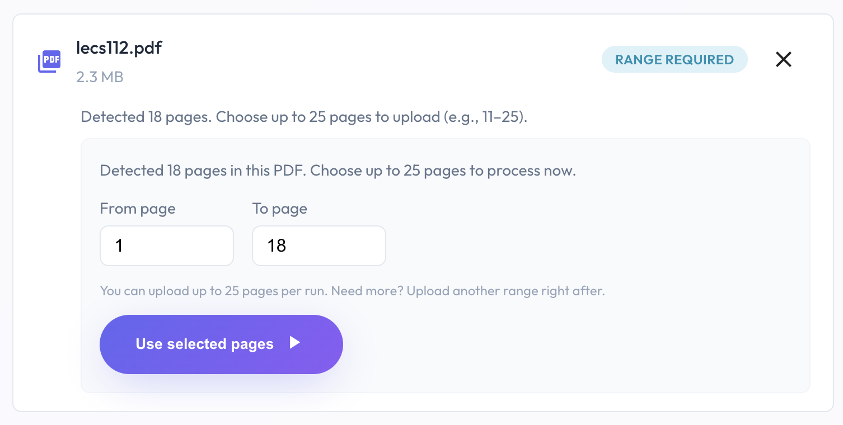Select the To page input field
This screenshot has width=843, height=425.
tap(319, 245)
